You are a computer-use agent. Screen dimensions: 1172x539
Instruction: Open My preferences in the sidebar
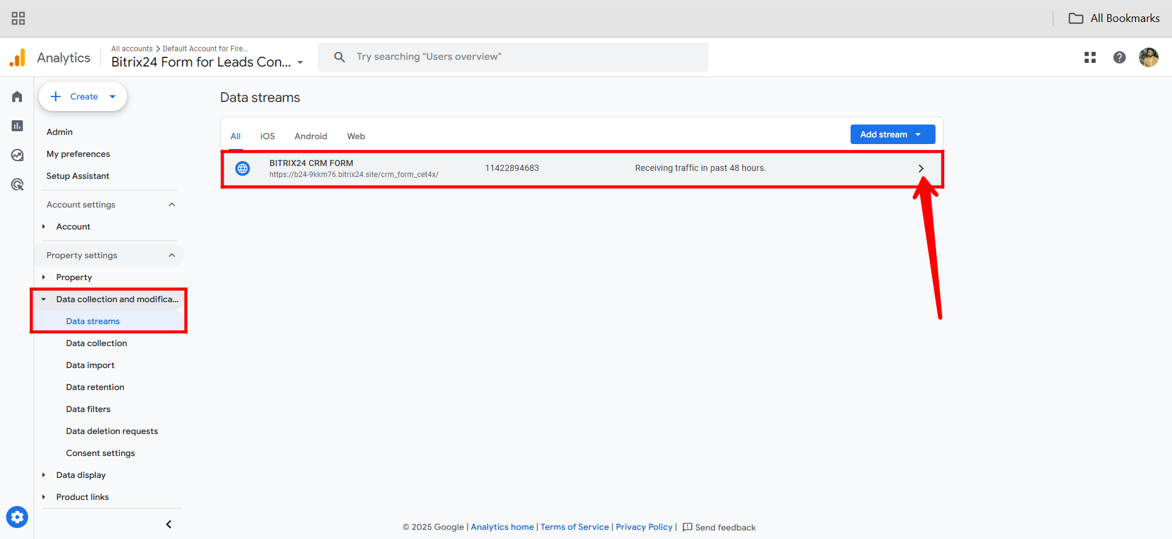coord(78,154)
